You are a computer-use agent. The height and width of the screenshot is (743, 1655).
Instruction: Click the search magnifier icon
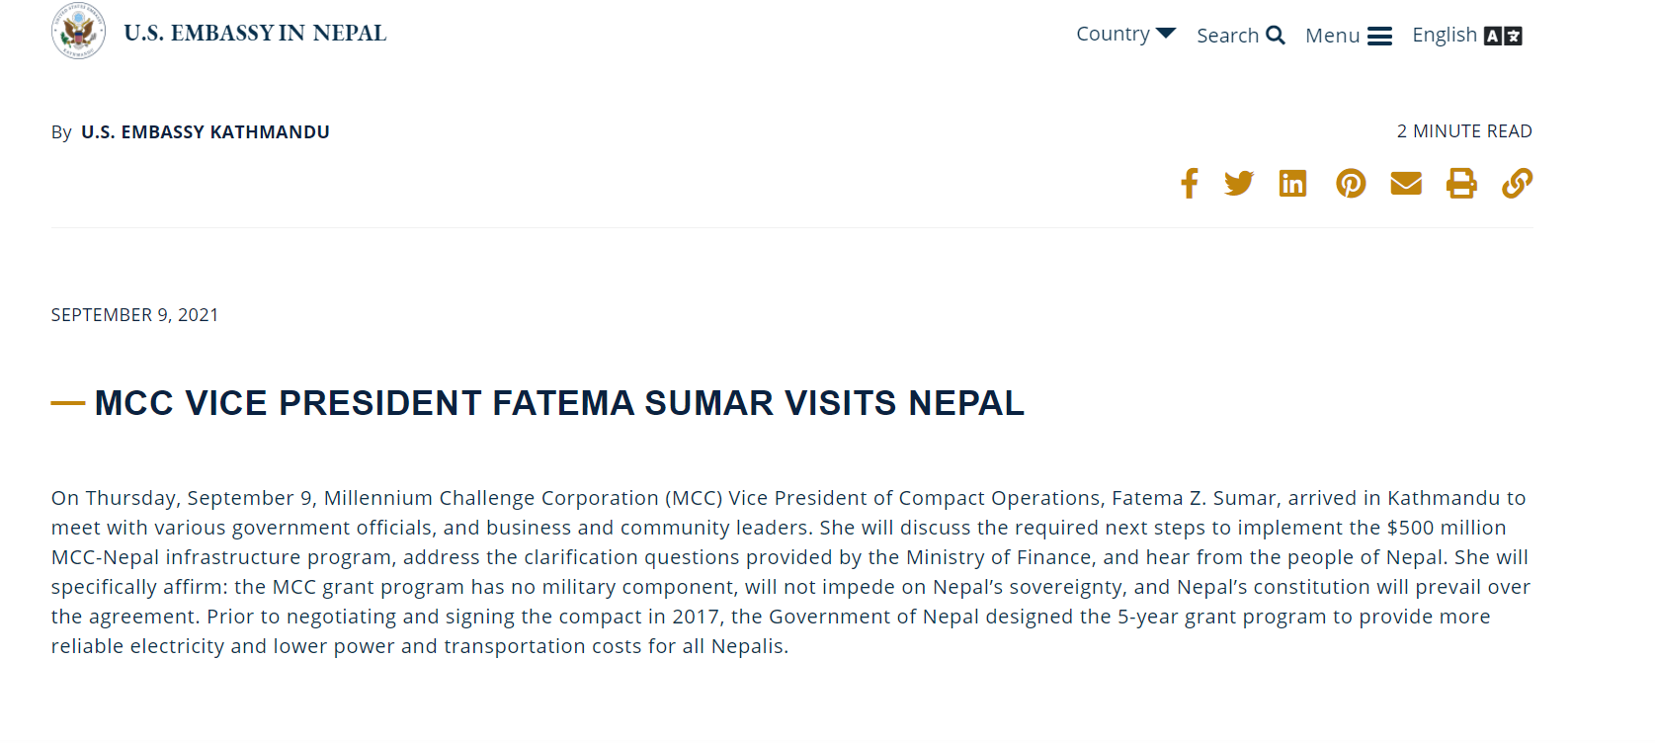[1276, 36]
